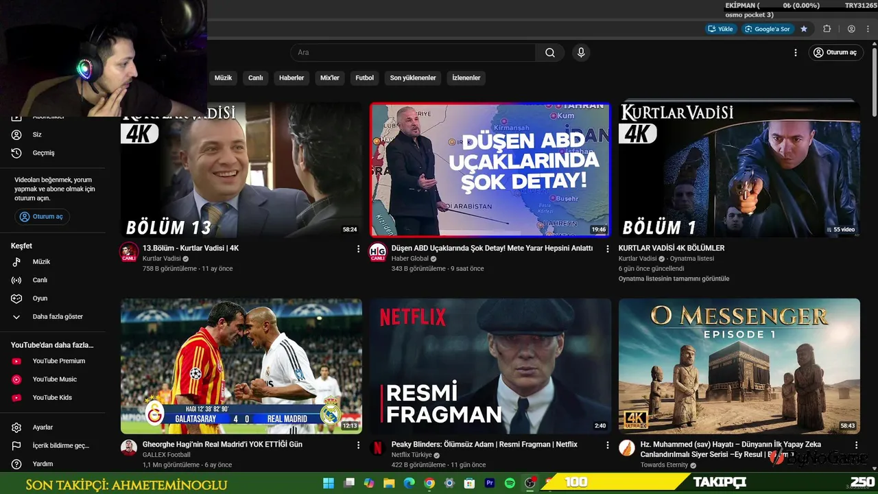878x494 pixels.
Task: Open options for Düşen ABD Uçaklarında video
Action: (x=607, y=249)
